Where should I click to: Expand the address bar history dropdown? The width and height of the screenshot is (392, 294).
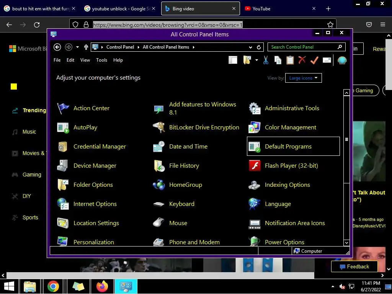[250, 47]
